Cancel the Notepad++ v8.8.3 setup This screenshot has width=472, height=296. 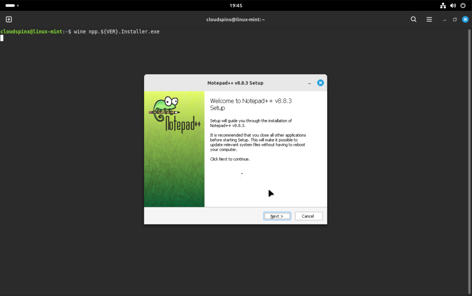coord(309,216)
